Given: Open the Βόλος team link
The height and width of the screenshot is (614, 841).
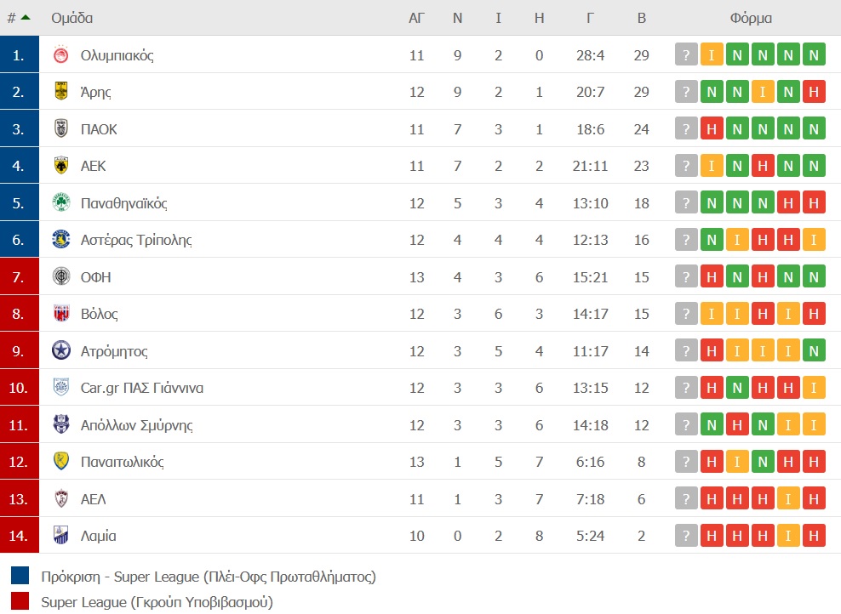Looking at the screenshot, I should (x=100, y=314).
